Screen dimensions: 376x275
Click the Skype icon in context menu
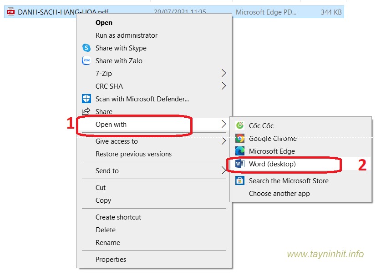[x=86, y=48]
